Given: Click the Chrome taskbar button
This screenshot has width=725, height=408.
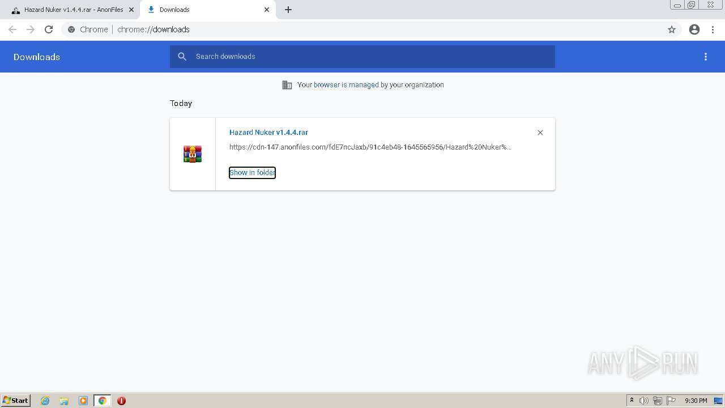Looking at the screenshot, I should click(x=102, y=401).
